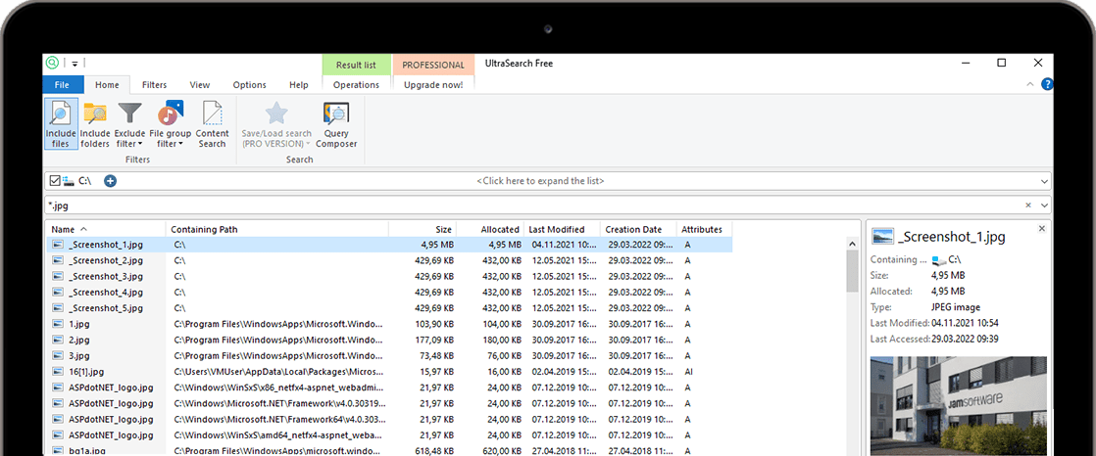Select the _Screenshot_2.jpg file
The height and width of the screenshot is (456, 1096).
tap(106, 260)
